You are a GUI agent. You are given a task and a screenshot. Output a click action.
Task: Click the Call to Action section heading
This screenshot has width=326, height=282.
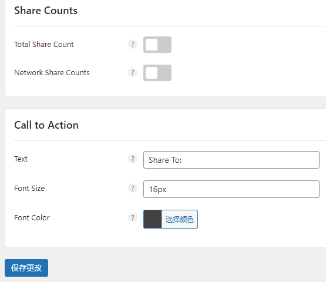[46, 125]
